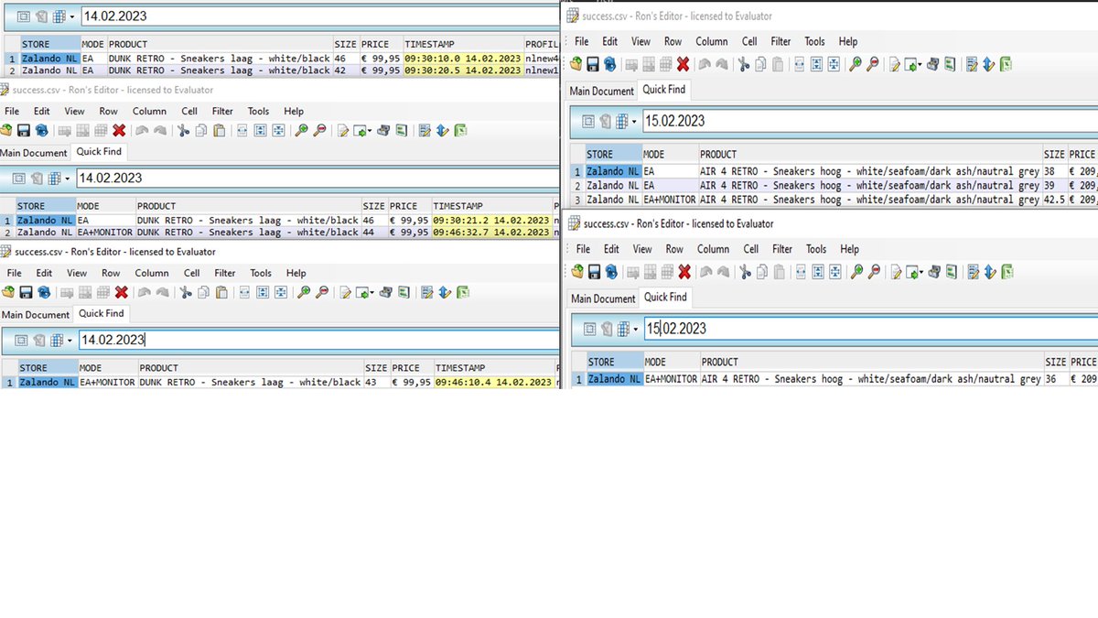Open the Column menu in the middle-left window
Screen dimensions: 1098x618
tap(149, 112)
